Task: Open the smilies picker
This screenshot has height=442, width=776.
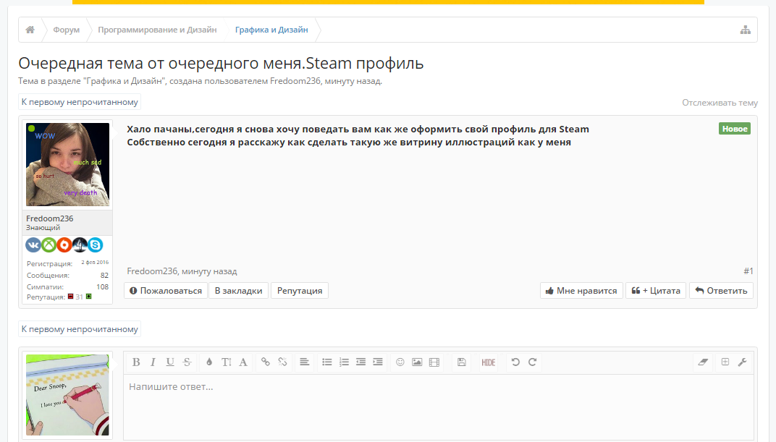Action: pos(400,362)
